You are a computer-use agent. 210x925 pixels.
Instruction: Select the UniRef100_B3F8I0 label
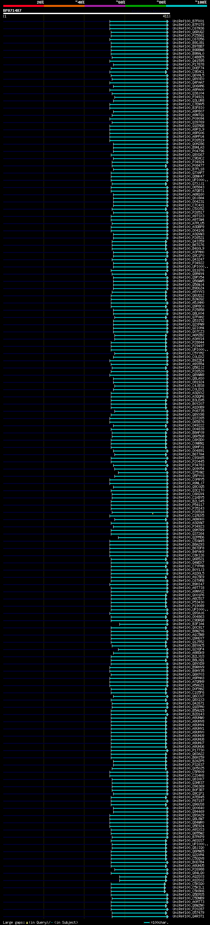click(x=188, y=108)
